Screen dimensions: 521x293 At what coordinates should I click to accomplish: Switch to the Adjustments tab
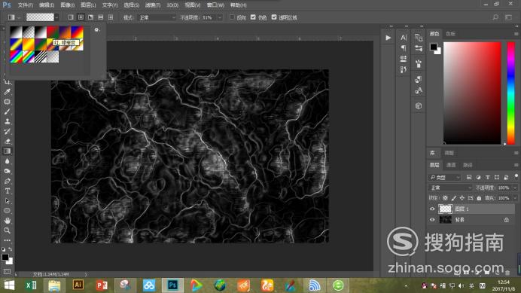click(x=449, y=153)
